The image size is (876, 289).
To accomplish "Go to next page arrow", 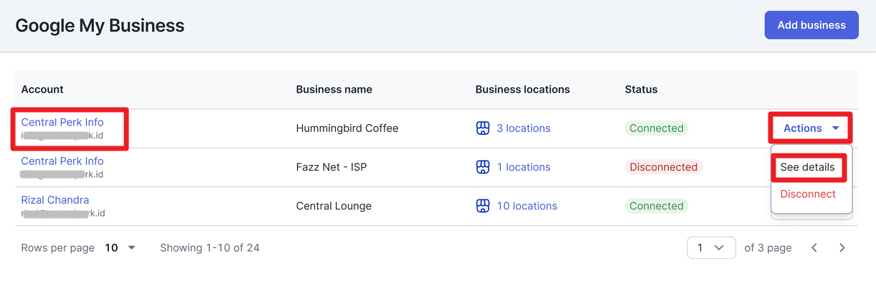I will [x=842, y=247].
